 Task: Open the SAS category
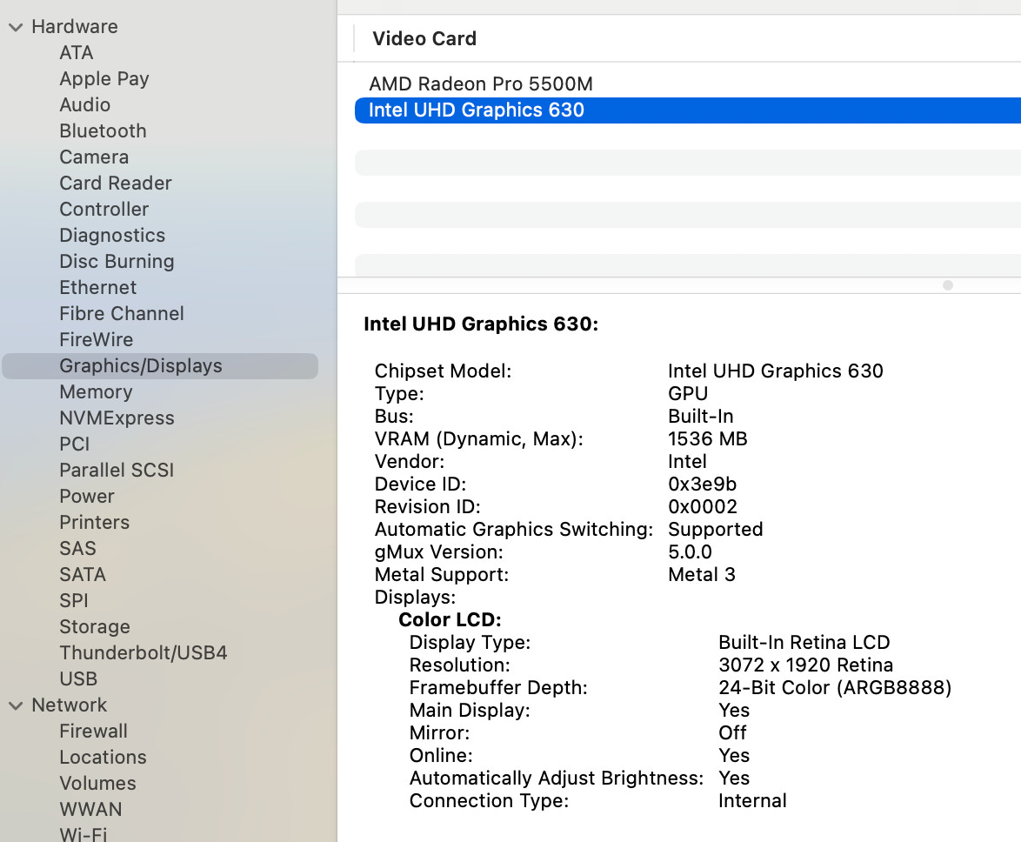(77, 548)
